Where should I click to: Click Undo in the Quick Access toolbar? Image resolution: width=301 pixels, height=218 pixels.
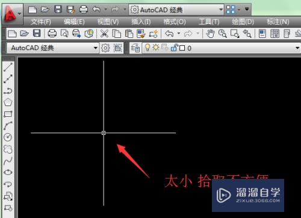[96, 9]
